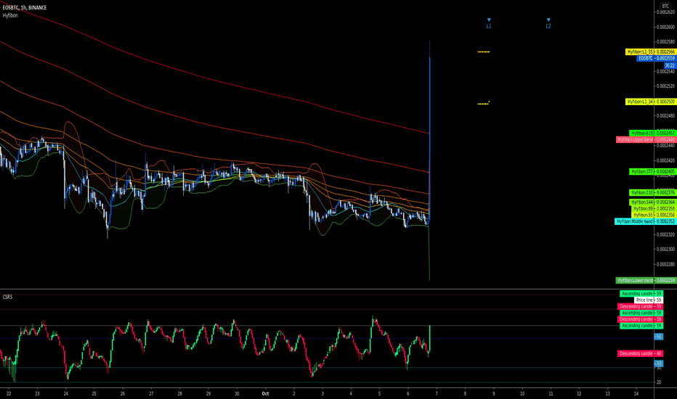Click the date 14 on time axis

click(x=636, y=393)
